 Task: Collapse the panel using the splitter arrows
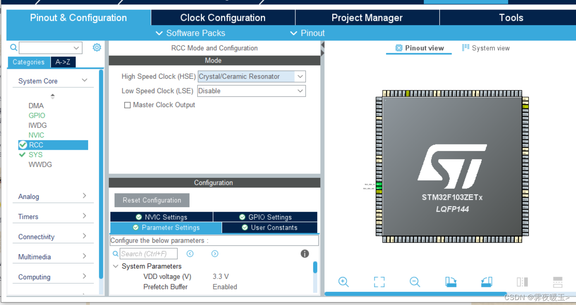[322, 49]
